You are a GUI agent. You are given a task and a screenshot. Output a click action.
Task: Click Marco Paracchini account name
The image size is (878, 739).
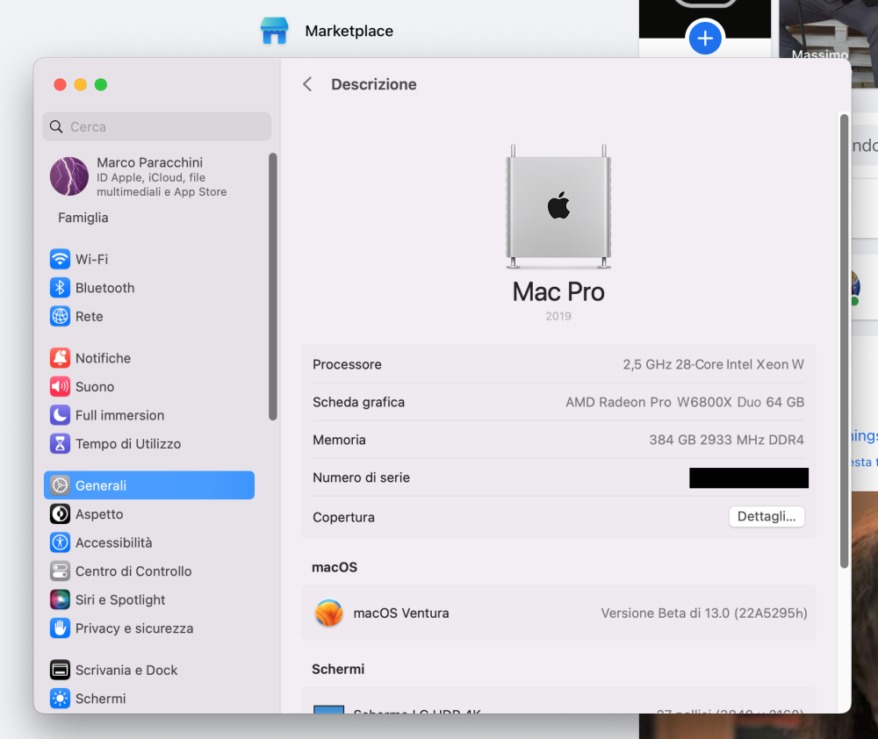(149, 162)
